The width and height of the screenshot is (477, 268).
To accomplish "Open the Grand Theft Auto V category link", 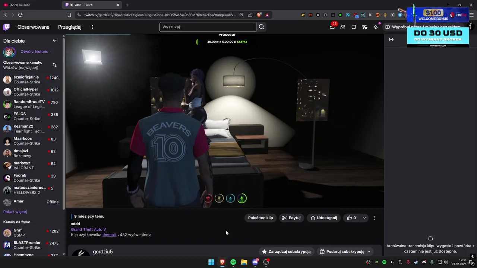I will (x=88, y=229).
